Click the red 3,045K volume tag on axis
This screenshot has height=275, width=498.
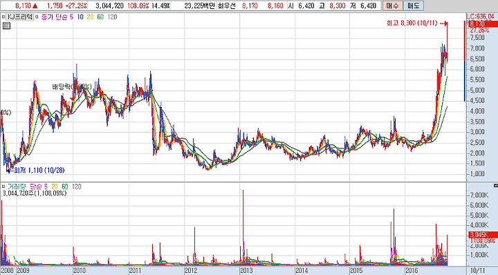(x=483, y=235)
